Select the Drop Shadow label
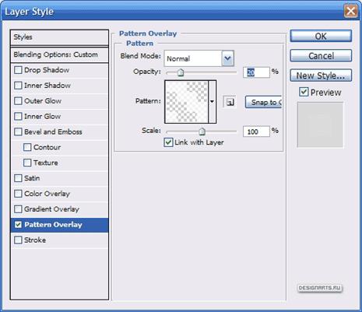This screenshot has width=362, height=312. 47,70
